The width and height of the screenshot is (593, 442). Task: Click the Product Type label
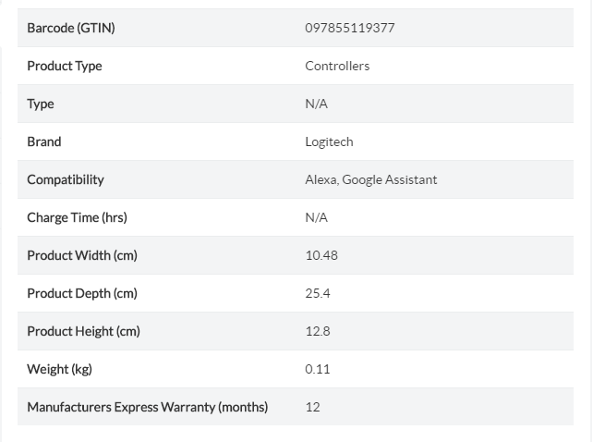tap(65, 66)
